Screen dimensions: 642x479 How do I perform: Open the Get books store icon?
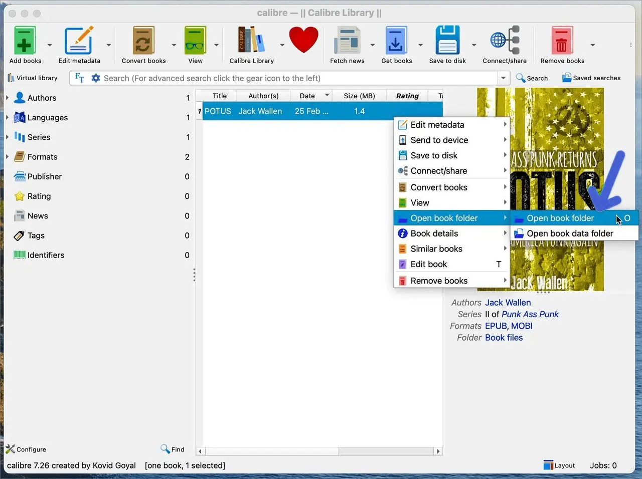coord(396,41)
